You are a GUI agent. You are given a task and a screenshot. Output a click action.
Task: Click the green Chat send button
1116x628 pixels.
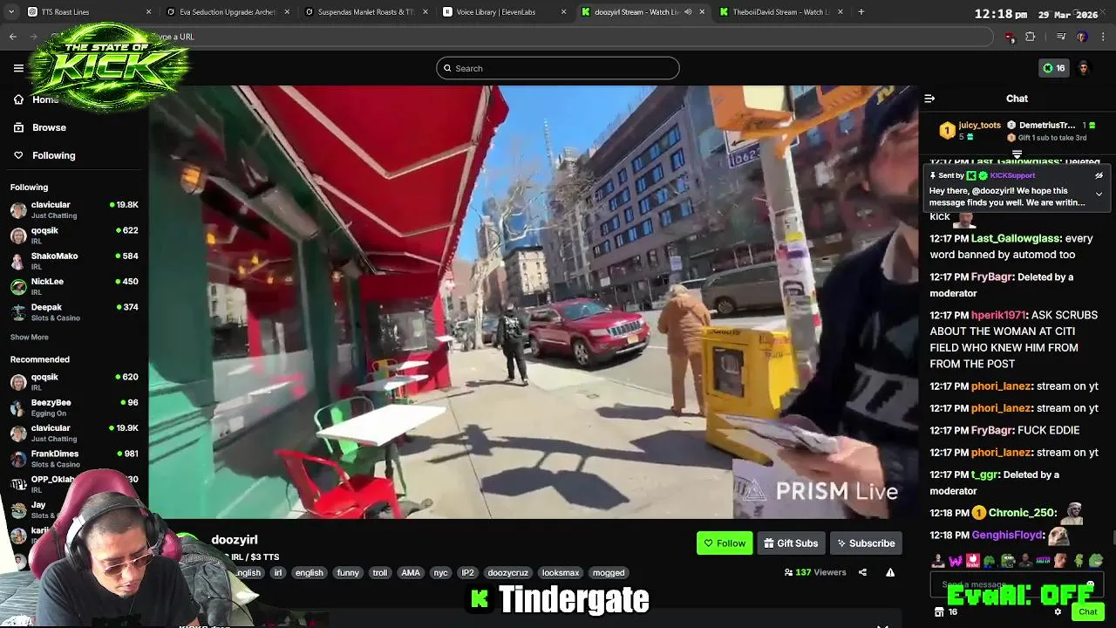tap(1087, 611)
